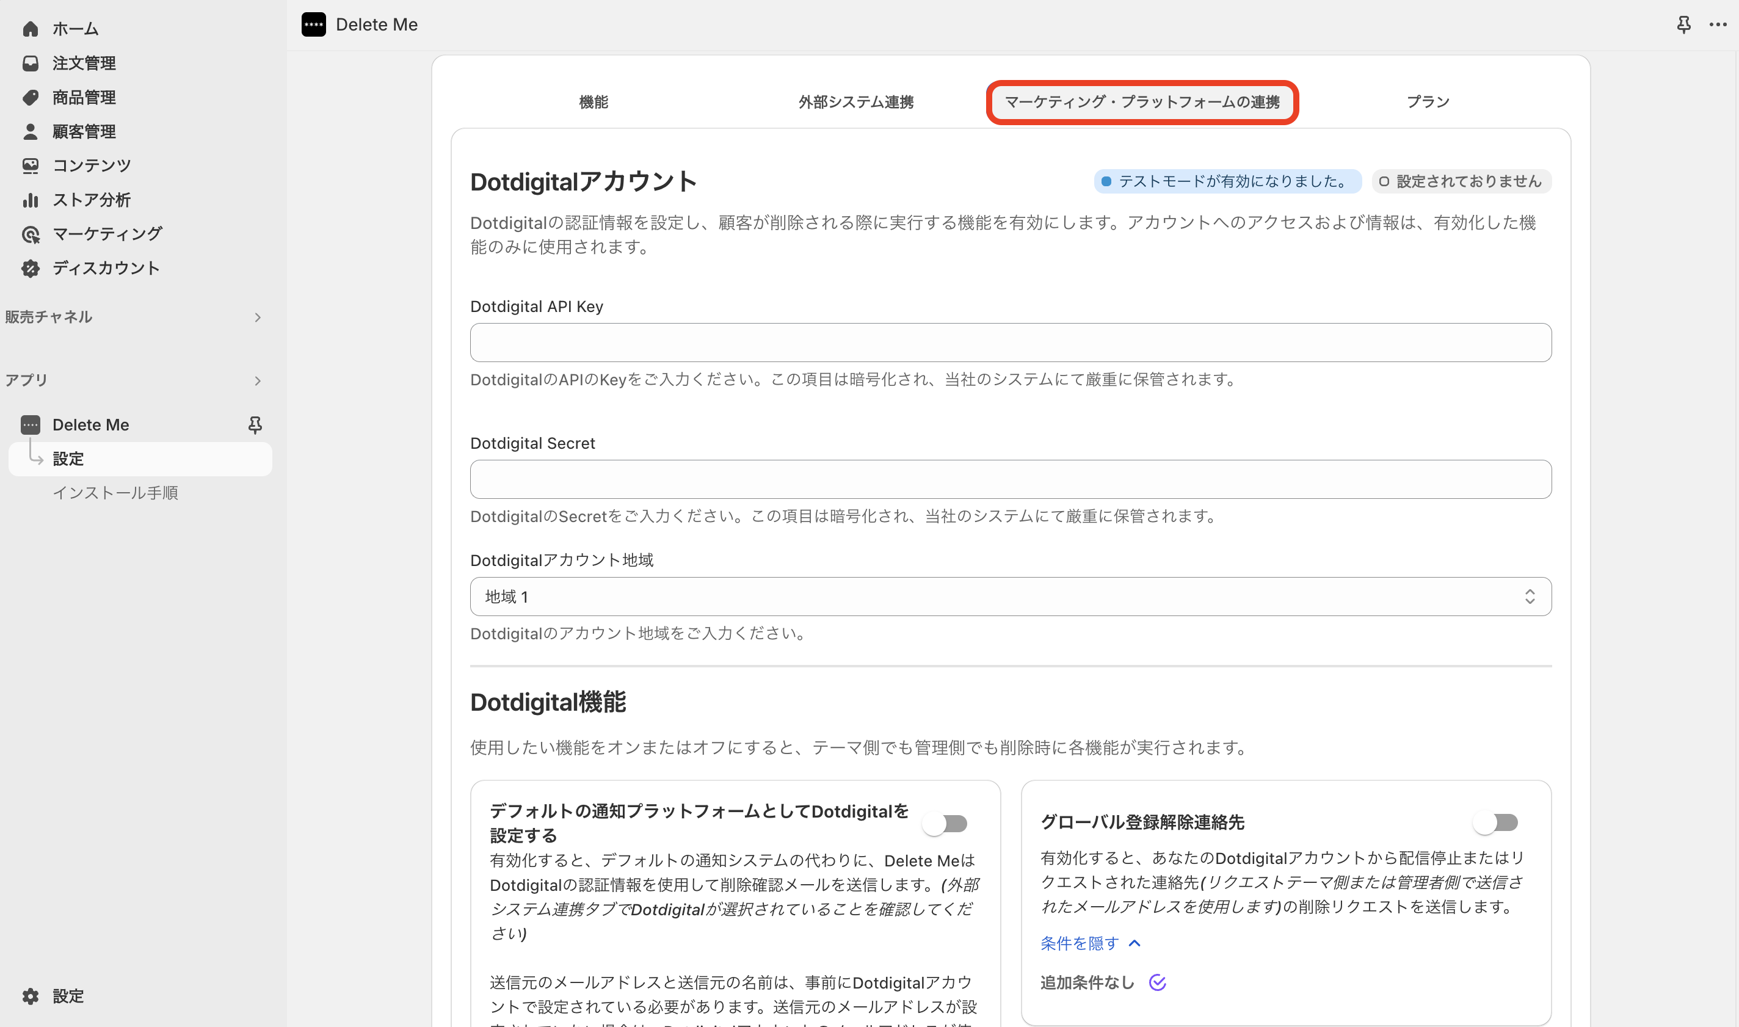Toggle the デフォルトの通知プラットフォーム Dotdigital switch
The height and width of the screenshot is (1027, 1739).
click(945, 824)
